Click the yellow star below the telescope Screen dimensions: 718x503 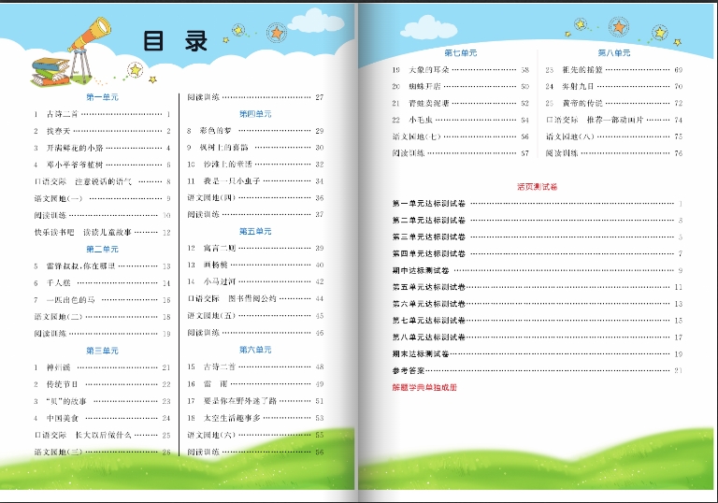(x=136, y=70)
